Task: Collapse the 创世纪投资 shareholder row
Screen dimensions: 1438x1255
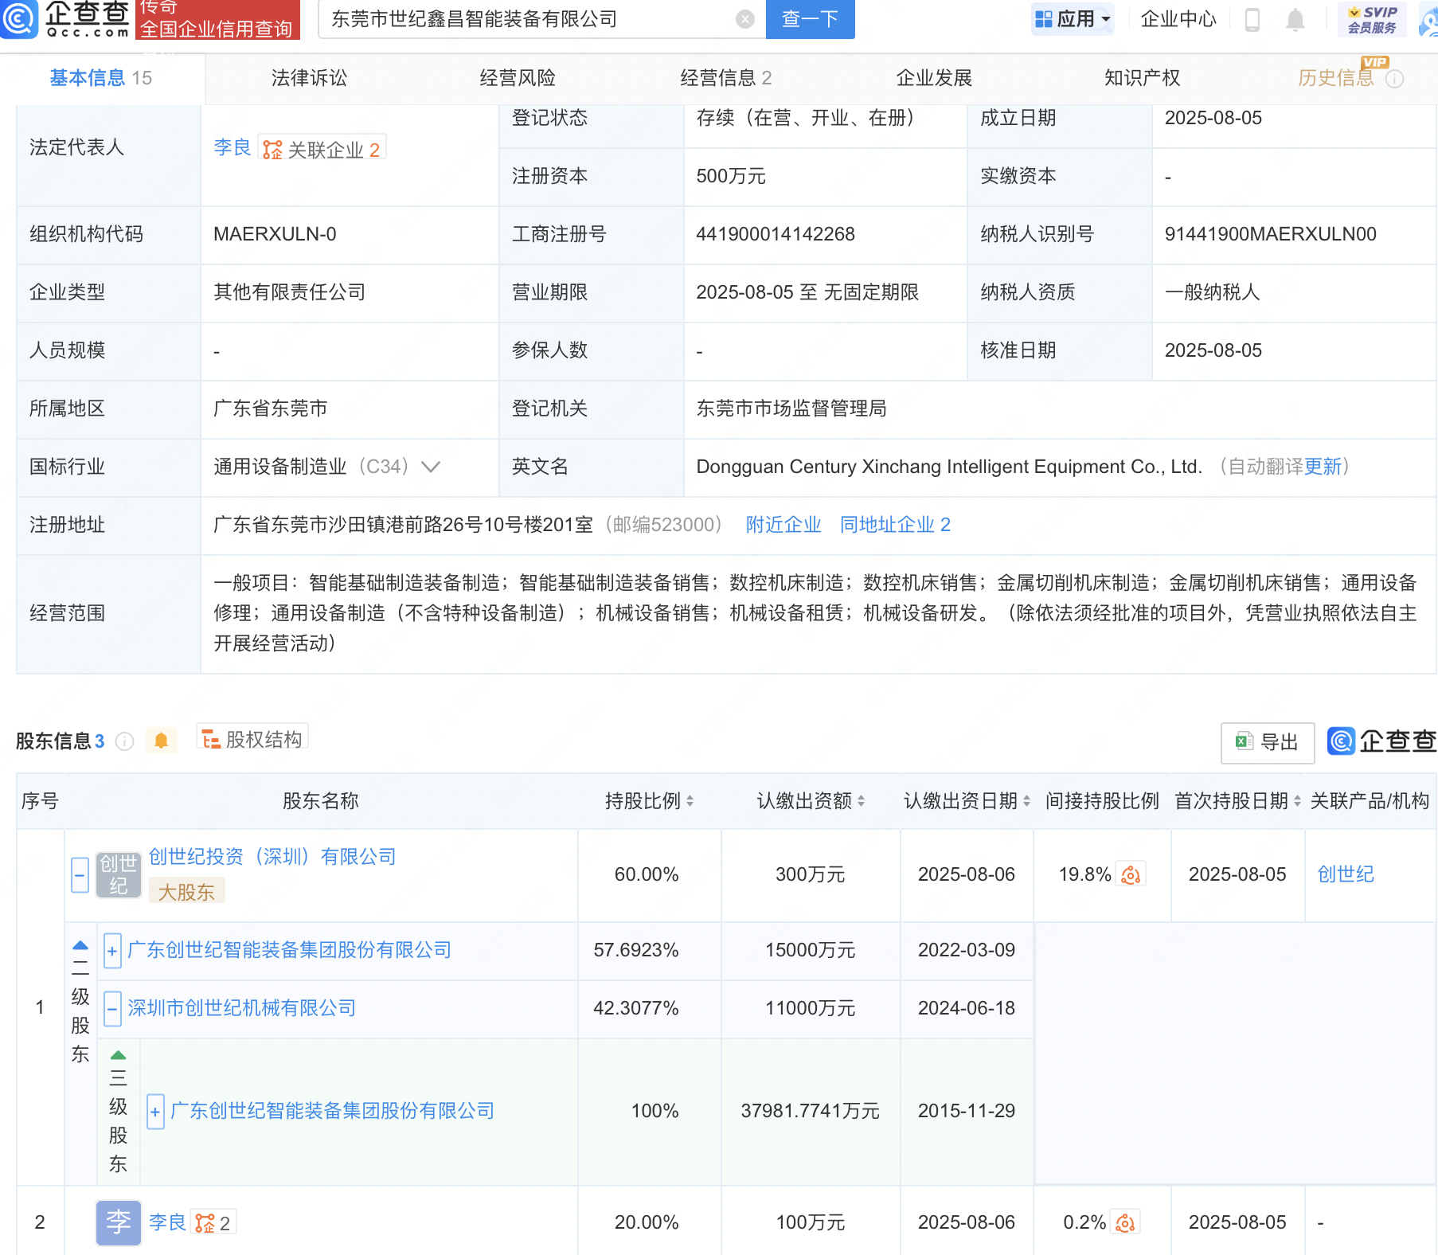Action: pos(80,875)
